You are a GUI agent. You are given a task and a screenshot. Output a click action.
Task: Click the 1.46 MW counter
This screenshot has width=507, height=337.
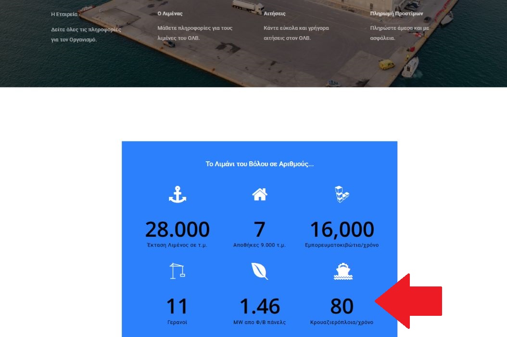coord(260,306)
